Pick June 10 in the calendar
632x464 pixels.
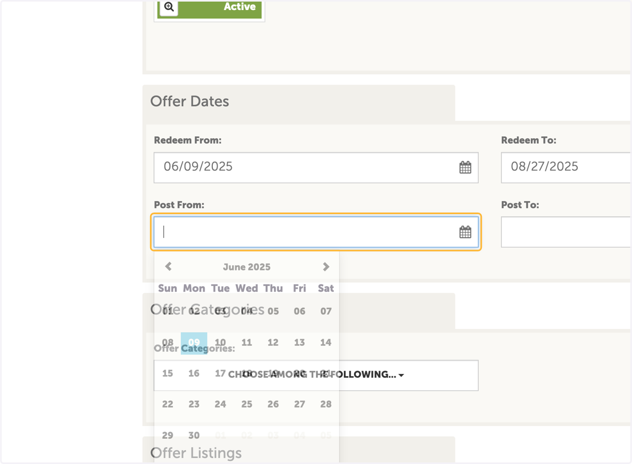point(220,343)
